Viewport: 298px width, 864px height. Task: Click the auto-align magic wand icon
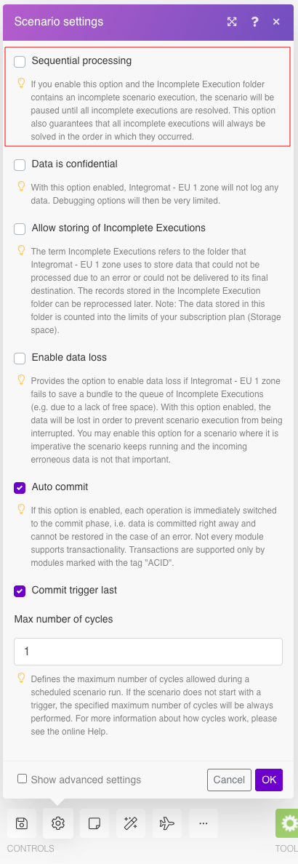click(x=131, y=823)
